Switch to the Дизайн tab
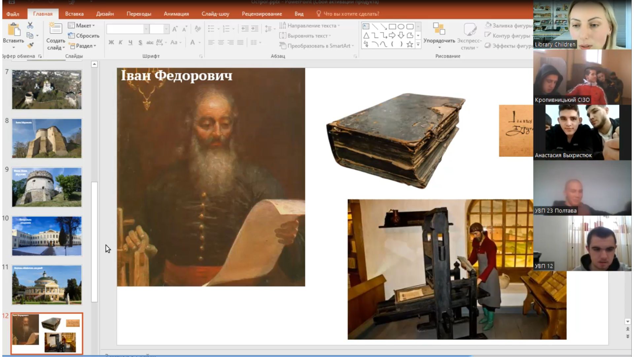The height and width of the screenshot is (357, 634). pyautogui.click(x=105, y=14)
